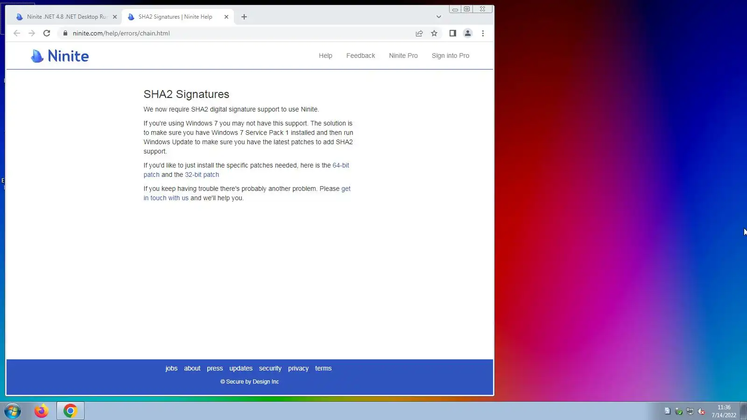Reload the Ninite help page
The image size is (747, 420).
47,33
